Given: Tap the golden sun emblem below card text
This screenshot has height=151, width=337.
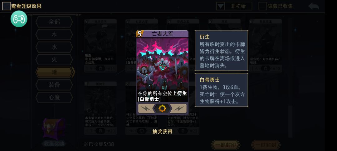Looking at the screenshot, I should (162, 108).
